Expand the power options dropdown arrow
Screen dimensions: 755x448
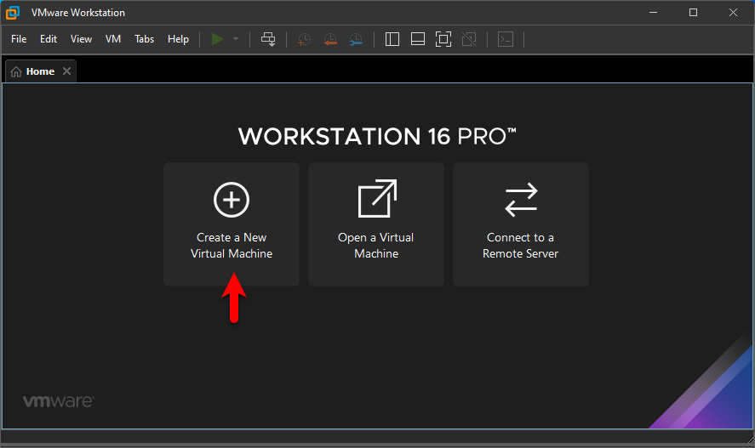(x=236, y=39)
